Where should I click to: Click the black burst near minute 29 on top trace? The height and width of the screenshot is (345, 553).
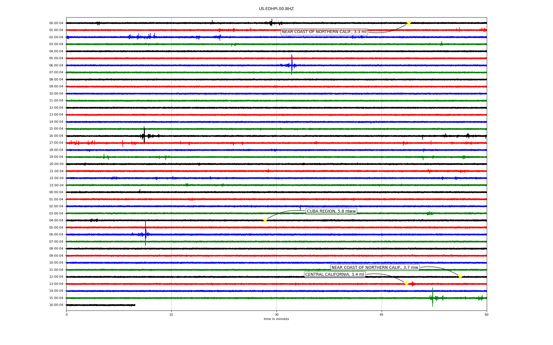click(271, 23)
